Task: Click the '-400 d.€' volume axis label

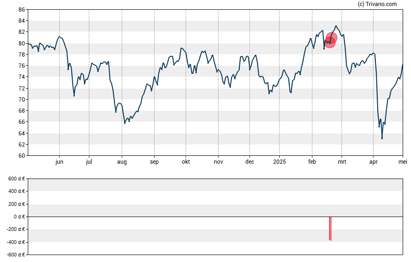Action: coord(16,242)
